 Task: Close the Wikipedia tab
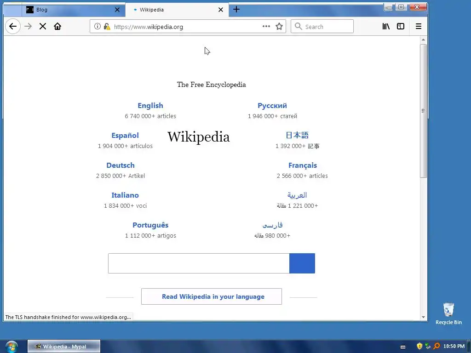[220, 10]
